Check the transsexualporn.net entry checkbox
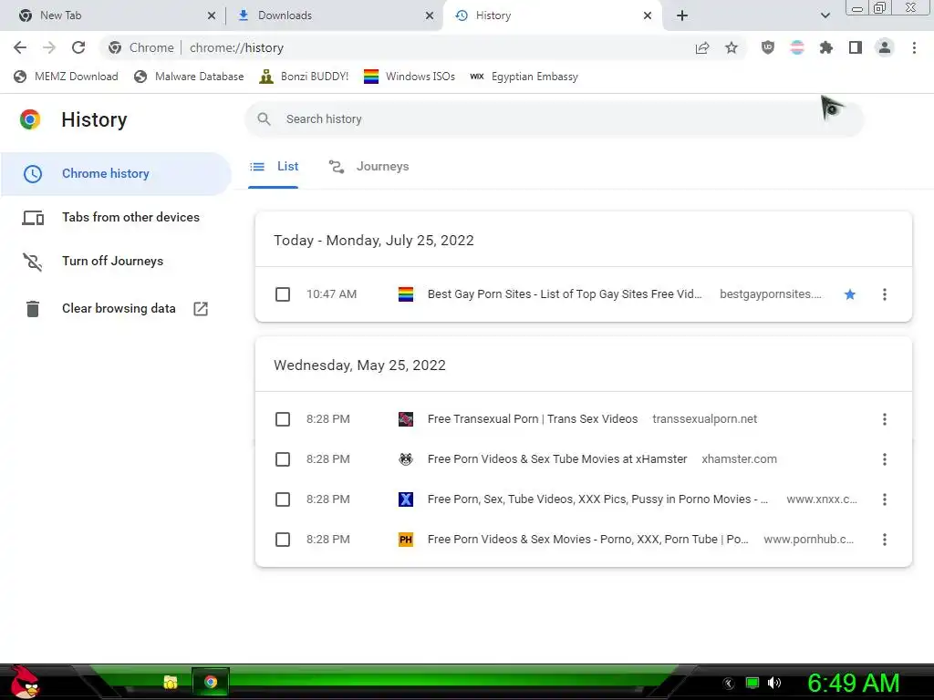The height and width of the screenshot is (700, 934). tap(283, 419)
